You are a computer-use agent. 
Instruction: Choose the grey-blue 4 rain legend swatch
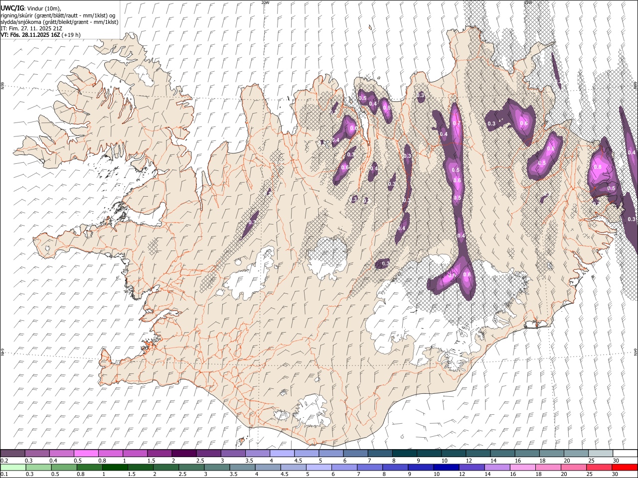coord(268,468)
